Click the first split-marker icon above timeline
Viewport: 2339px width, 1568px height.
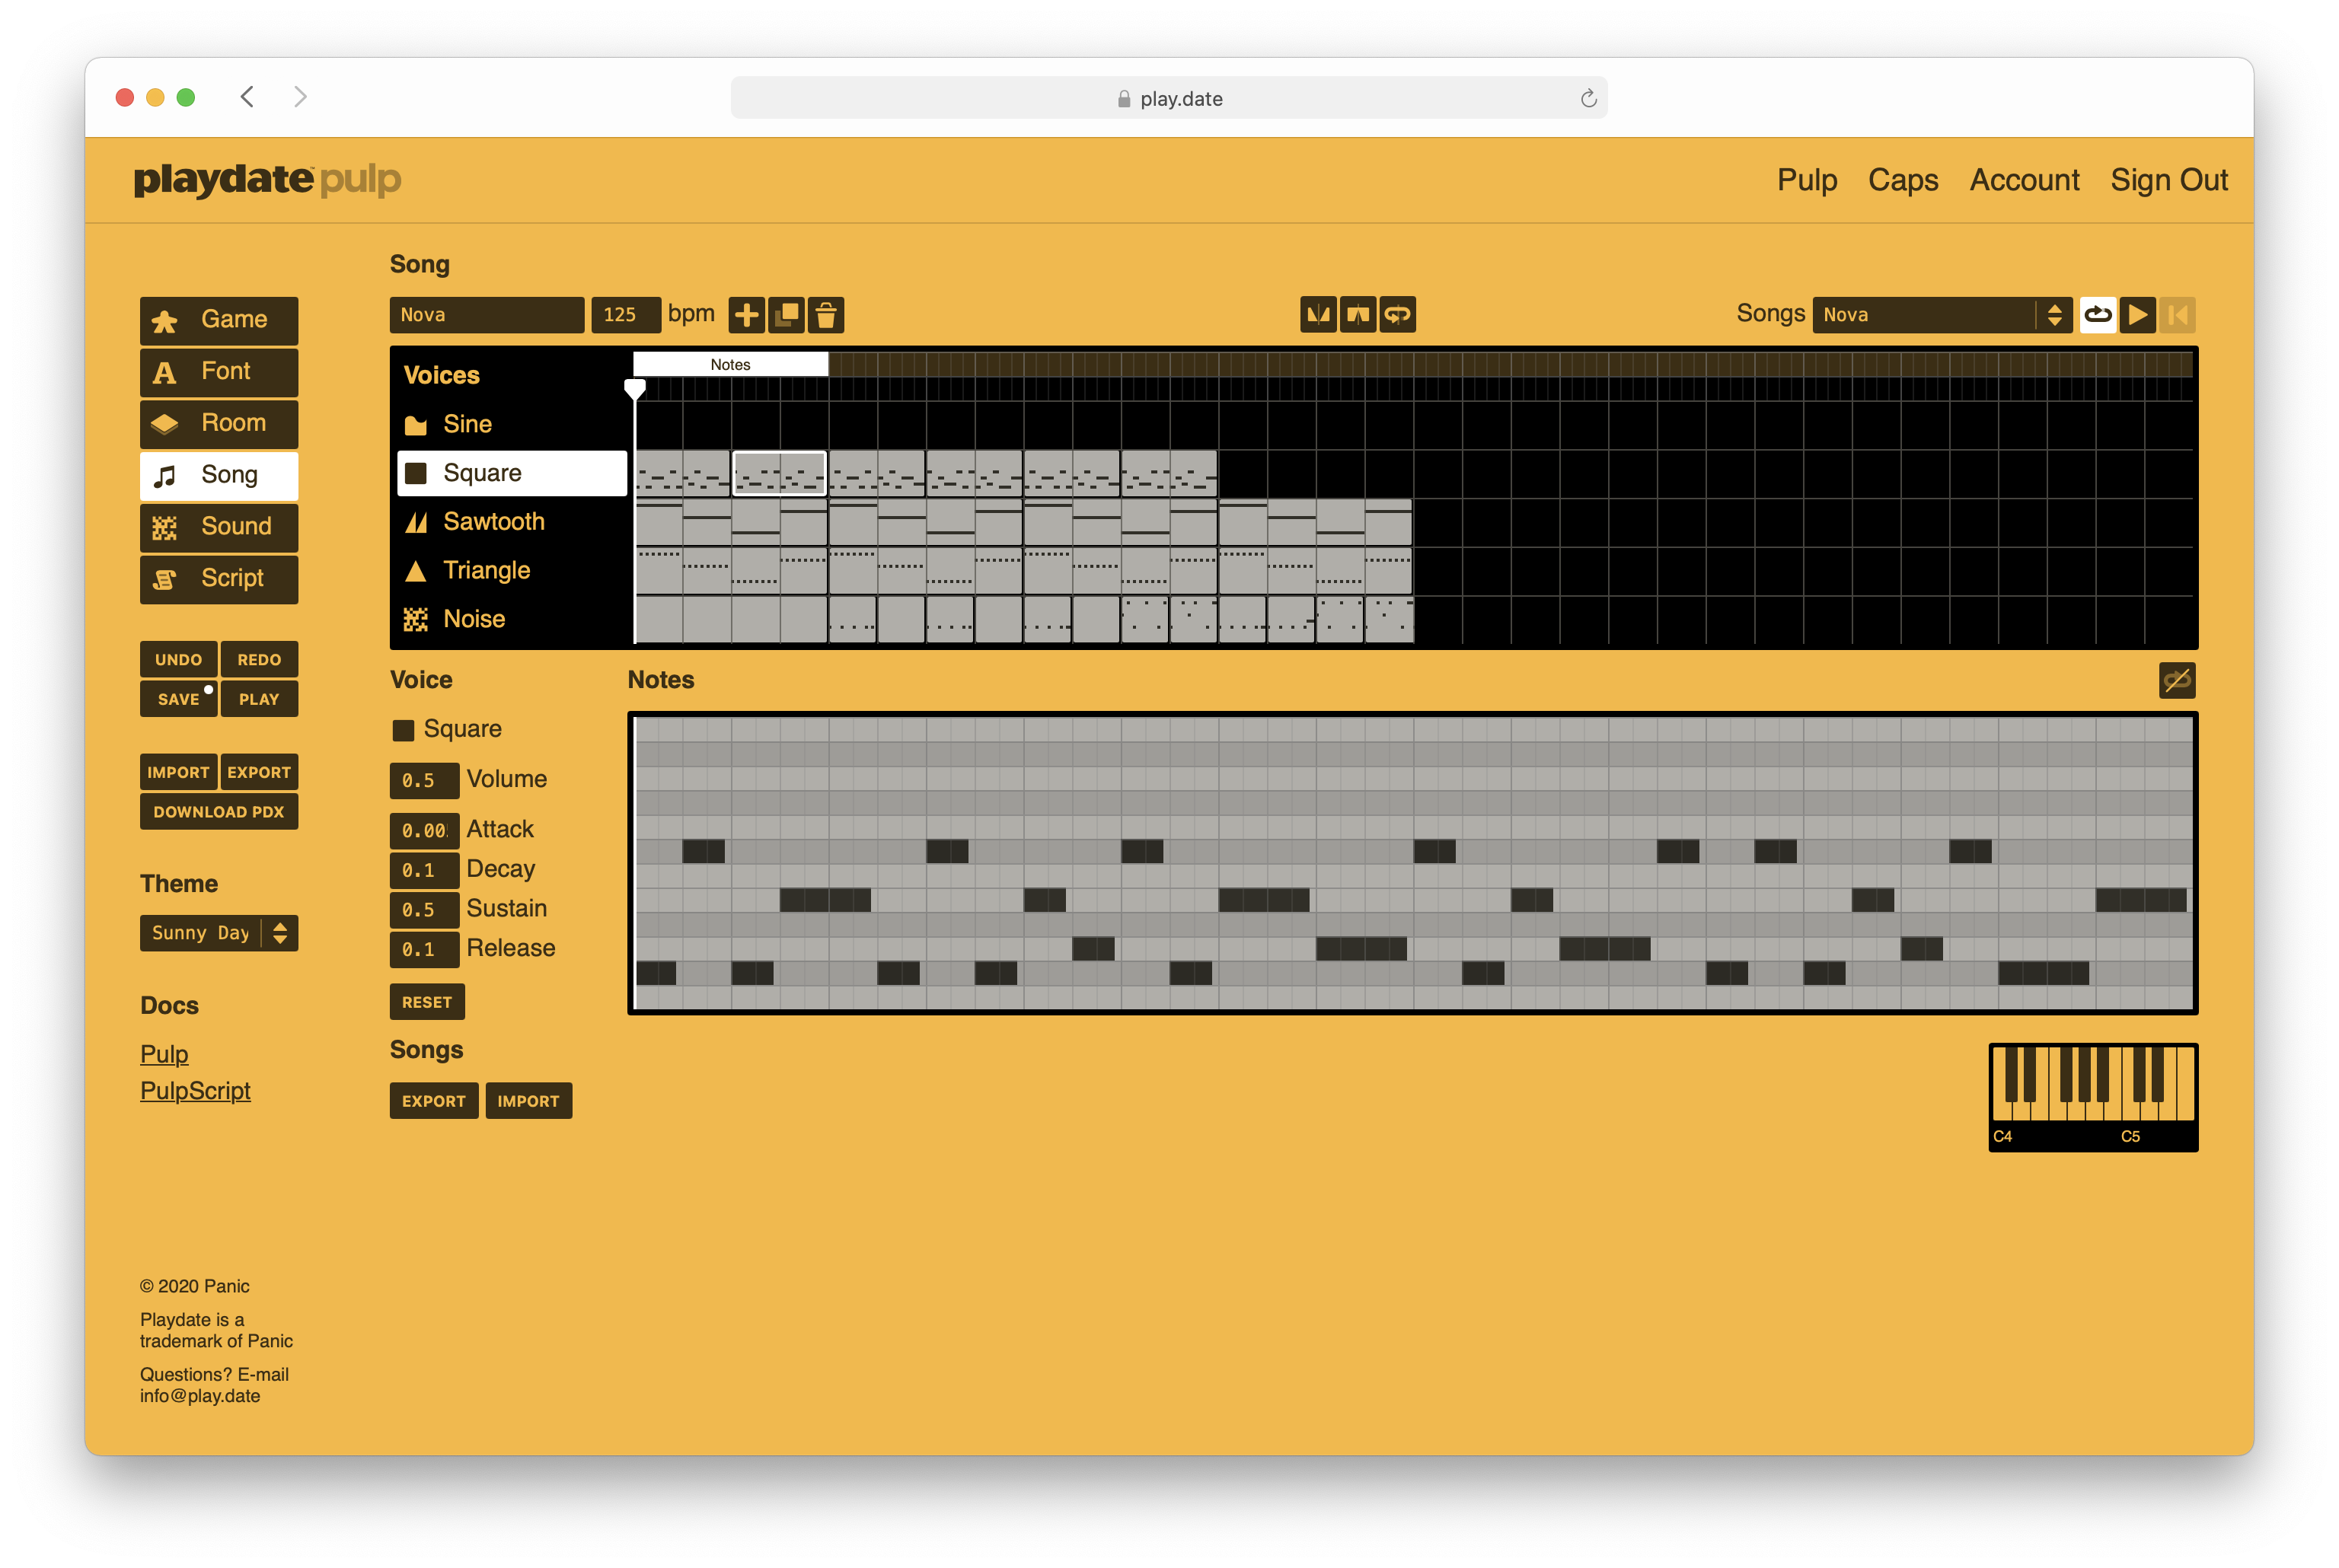(x=1318, y=315)
